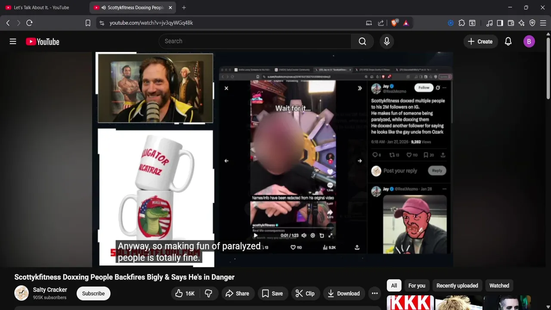The image size is (551, 310).
Task: Open account avatar menu 'B'
Action: [529, 41]
